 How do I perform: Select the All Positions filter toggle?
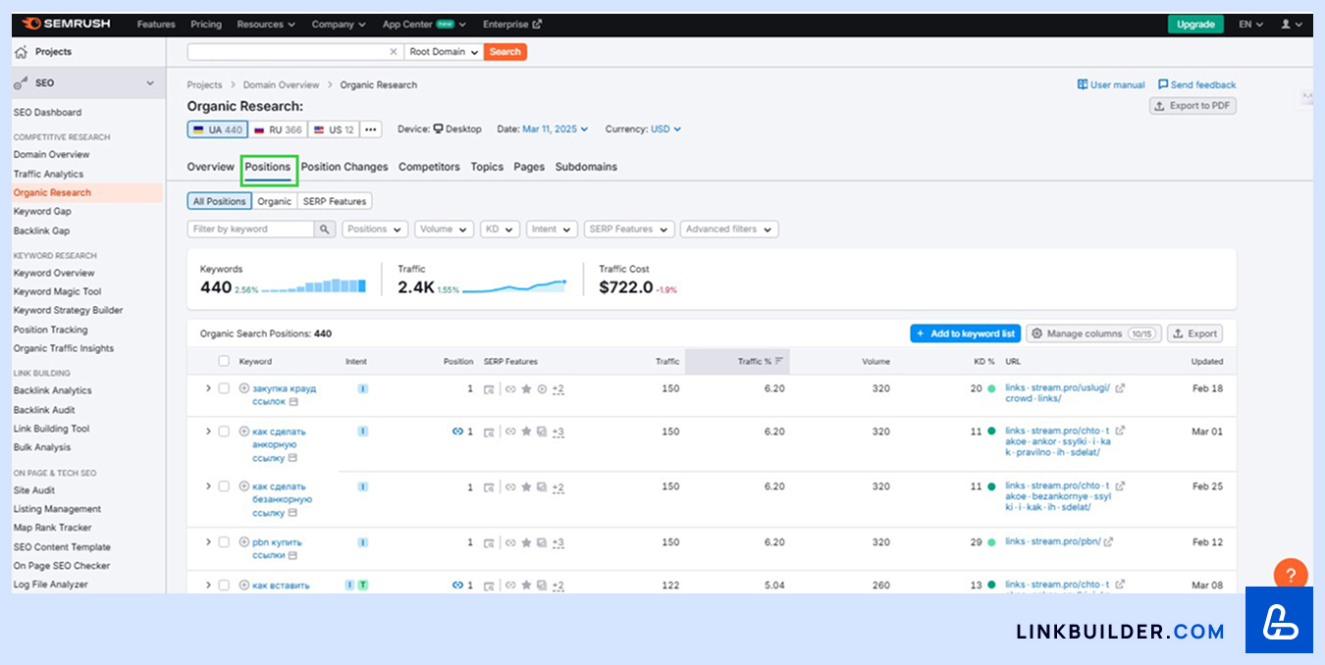(219, 202)
